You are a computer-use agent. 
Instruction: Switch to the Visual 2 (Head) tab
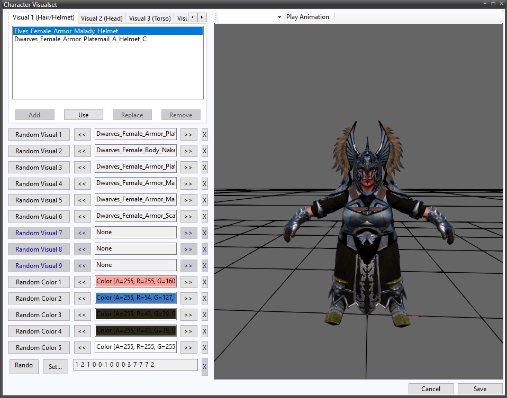(x=102, y=18)
